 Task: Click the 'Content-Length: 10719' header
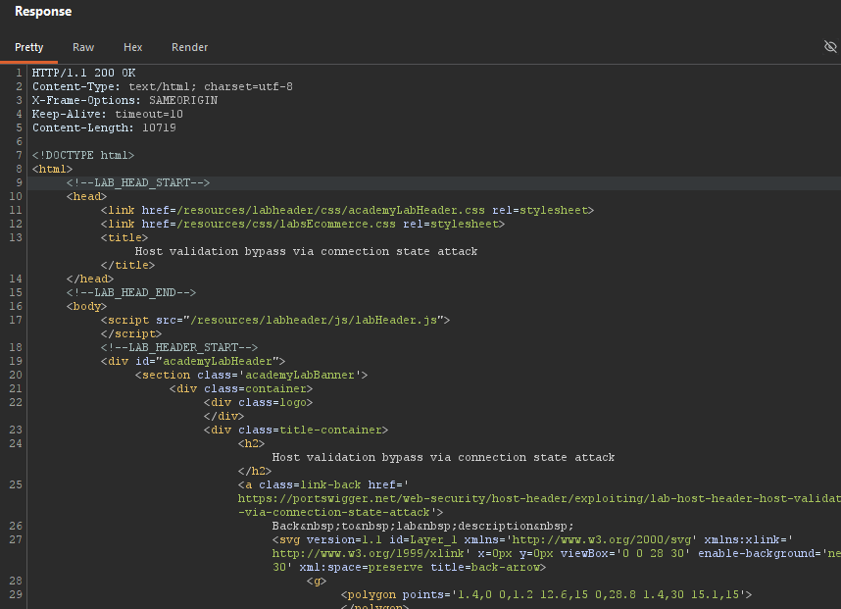(104, 127)
